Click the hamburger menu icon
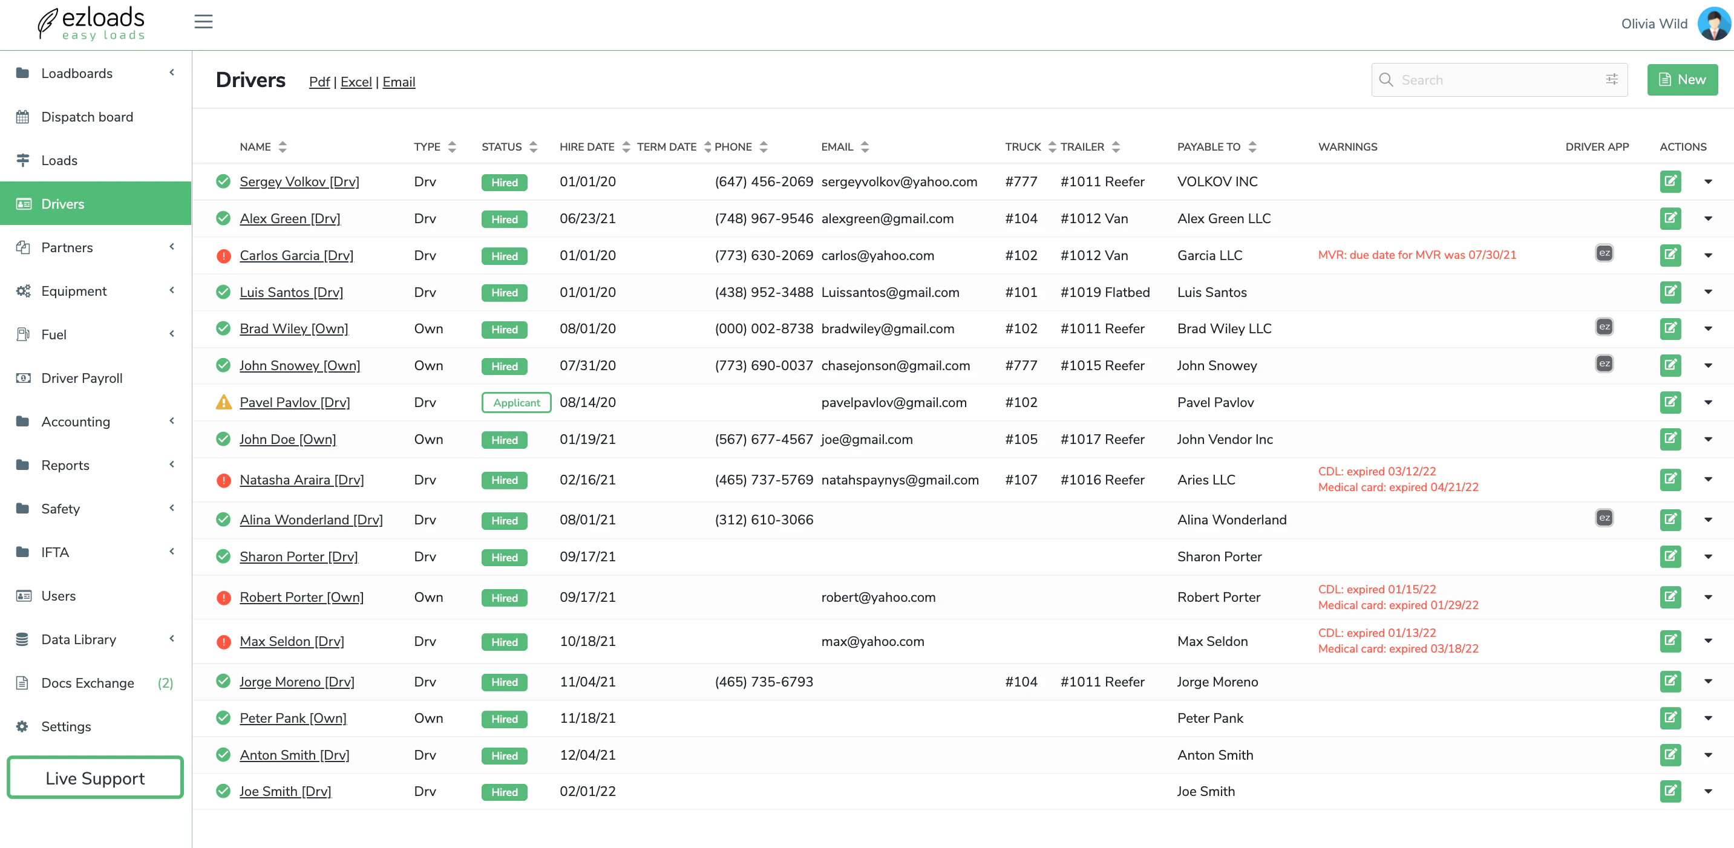The height and width of the screenshot is (848, 1734). pos(203,22)
